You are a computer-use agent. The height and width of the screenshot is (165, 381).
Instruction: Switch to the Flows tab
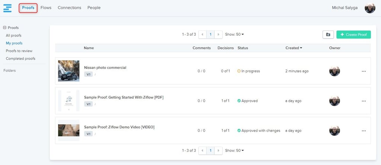[46, 8]
